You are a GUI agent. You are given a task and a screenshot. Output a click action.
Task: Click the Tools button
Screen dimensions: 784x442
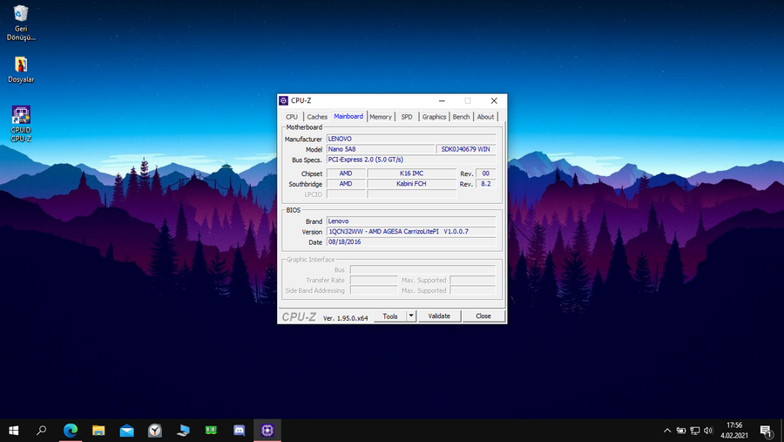pos(390,316)
